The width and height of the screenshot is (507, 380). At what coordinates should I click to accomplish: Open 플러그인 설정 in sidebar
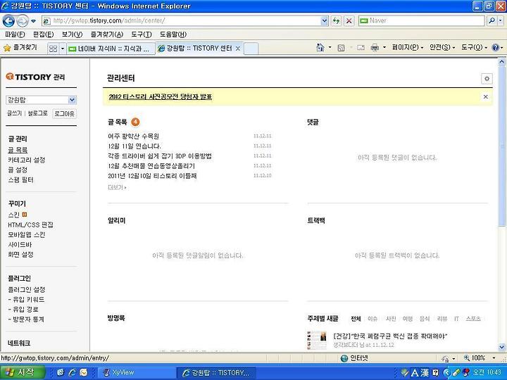click(27, 290)
